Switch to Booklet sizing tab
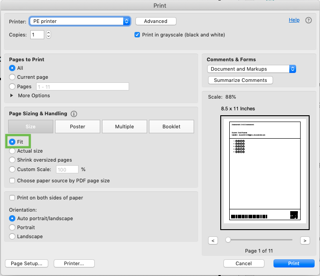 pos(172,127)
